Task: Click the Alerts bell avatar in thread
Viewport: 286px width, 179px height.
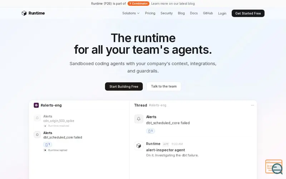Action: (139, 119)
